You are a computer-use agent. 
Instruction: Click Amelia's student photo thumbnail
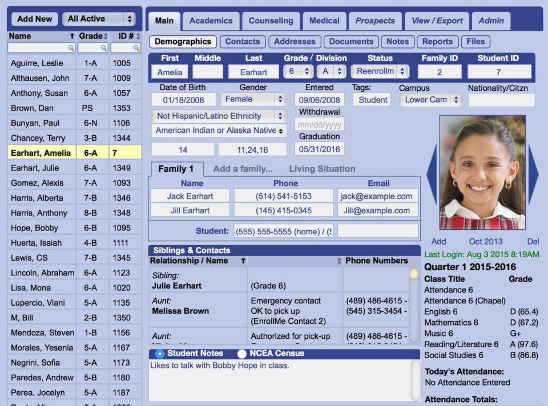pos(482,172)
